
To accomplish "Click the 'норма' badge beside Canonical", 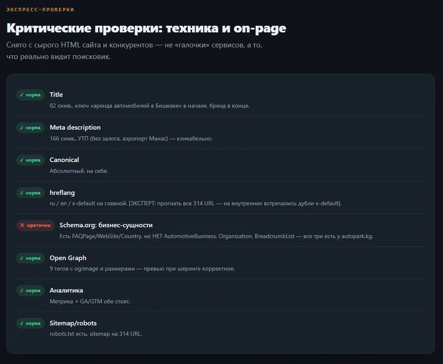I will tap(31, 160).
